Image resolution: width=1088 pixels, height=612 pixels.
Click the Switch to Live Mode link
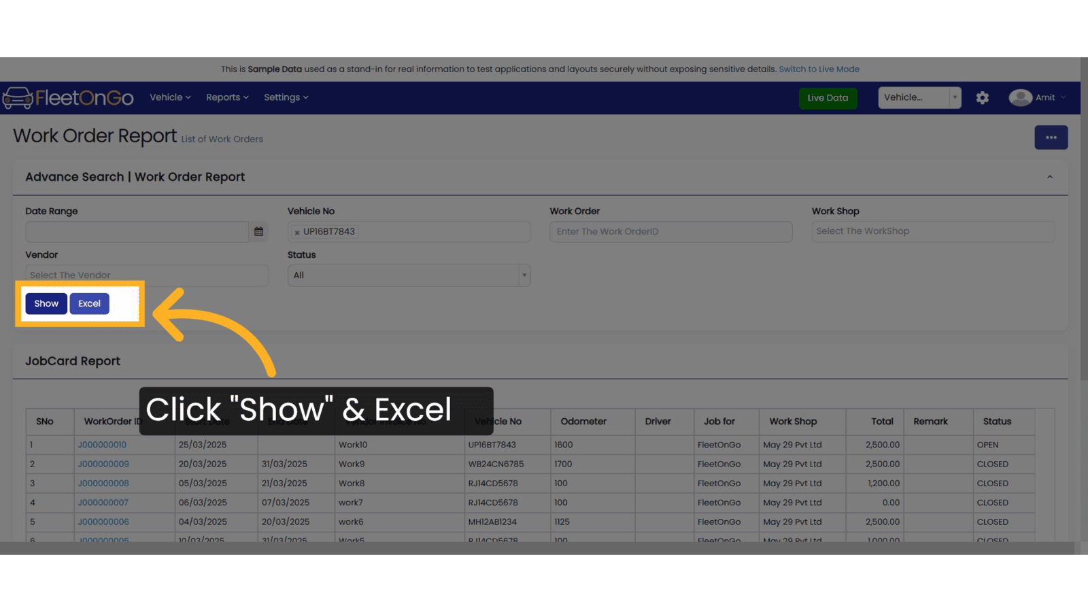click(819, 69)
